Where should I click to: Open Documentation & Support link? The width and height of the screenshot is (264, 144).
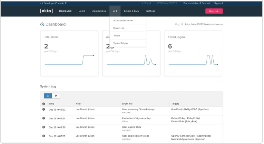[x=197, y=3]
